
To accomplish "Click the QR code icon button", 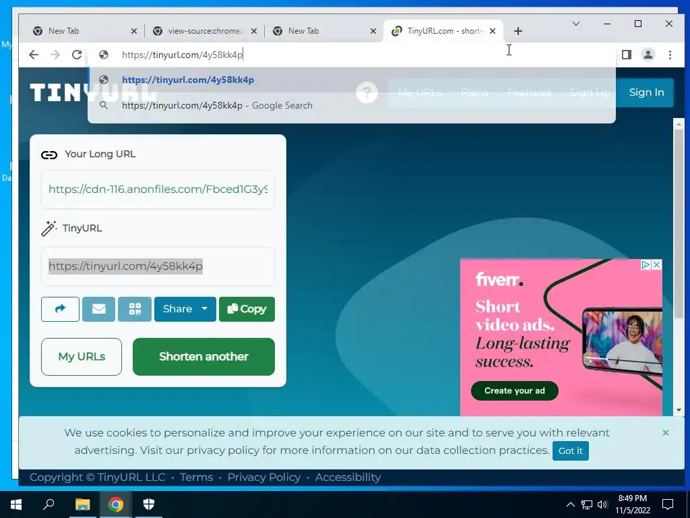I will point(135,309).
